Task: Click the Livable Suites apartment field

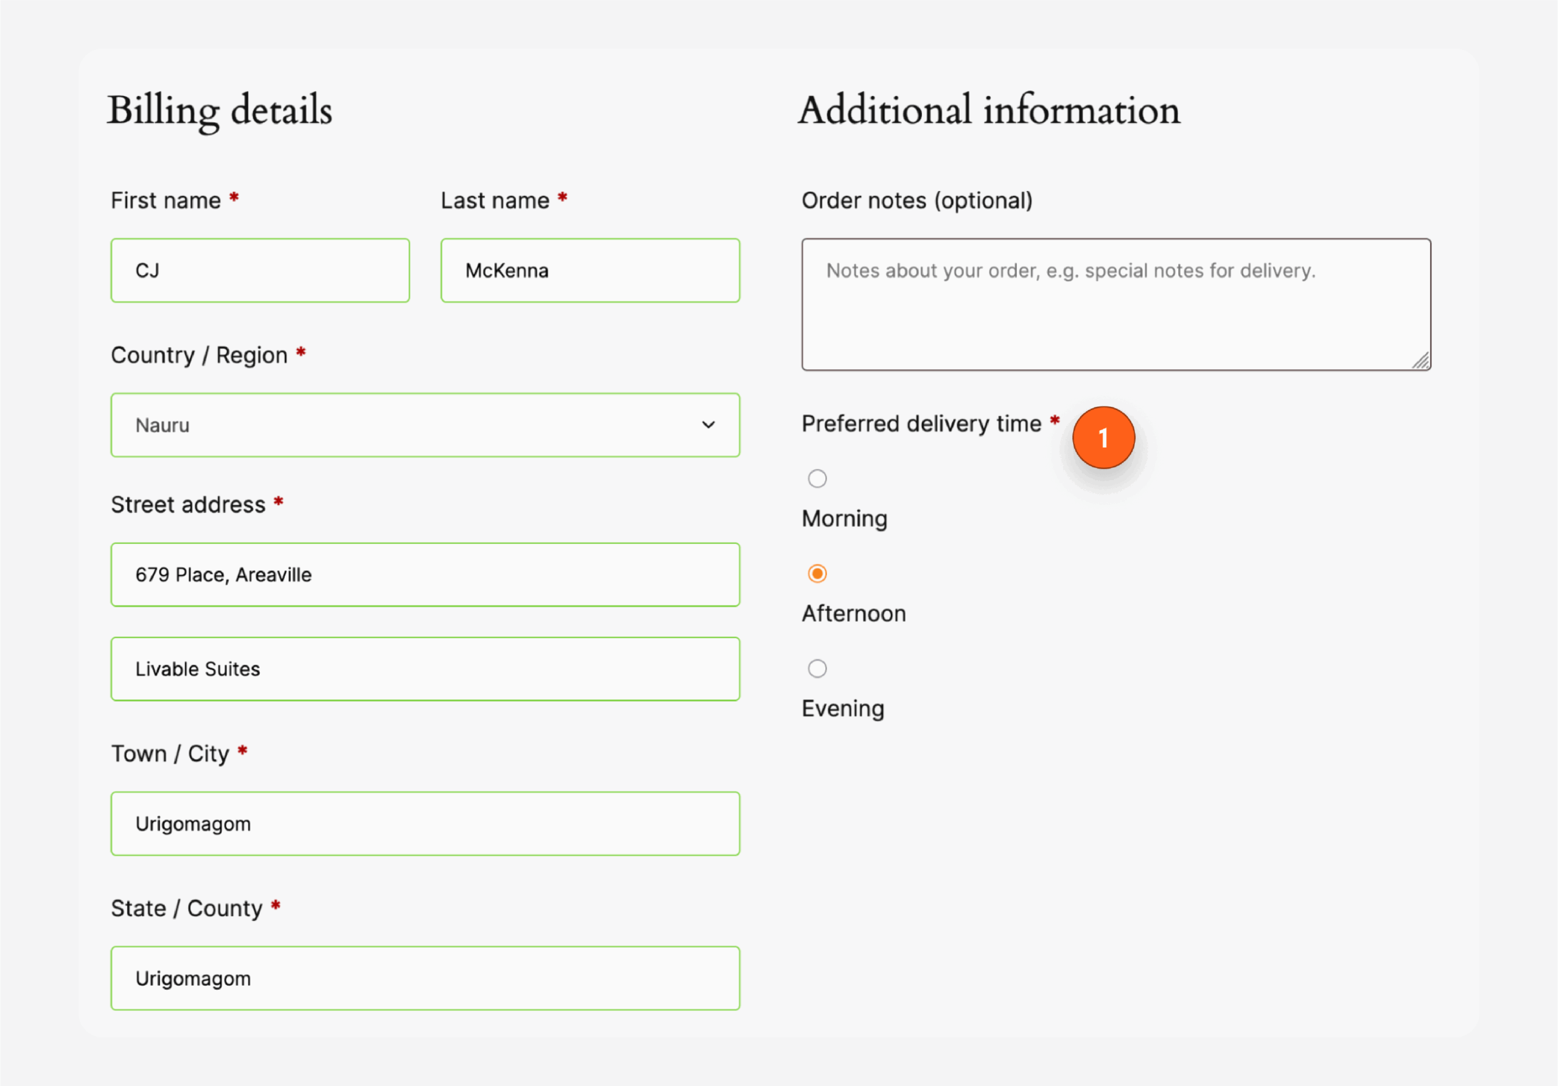Action: pyautogui.click(x=425, y=669)
